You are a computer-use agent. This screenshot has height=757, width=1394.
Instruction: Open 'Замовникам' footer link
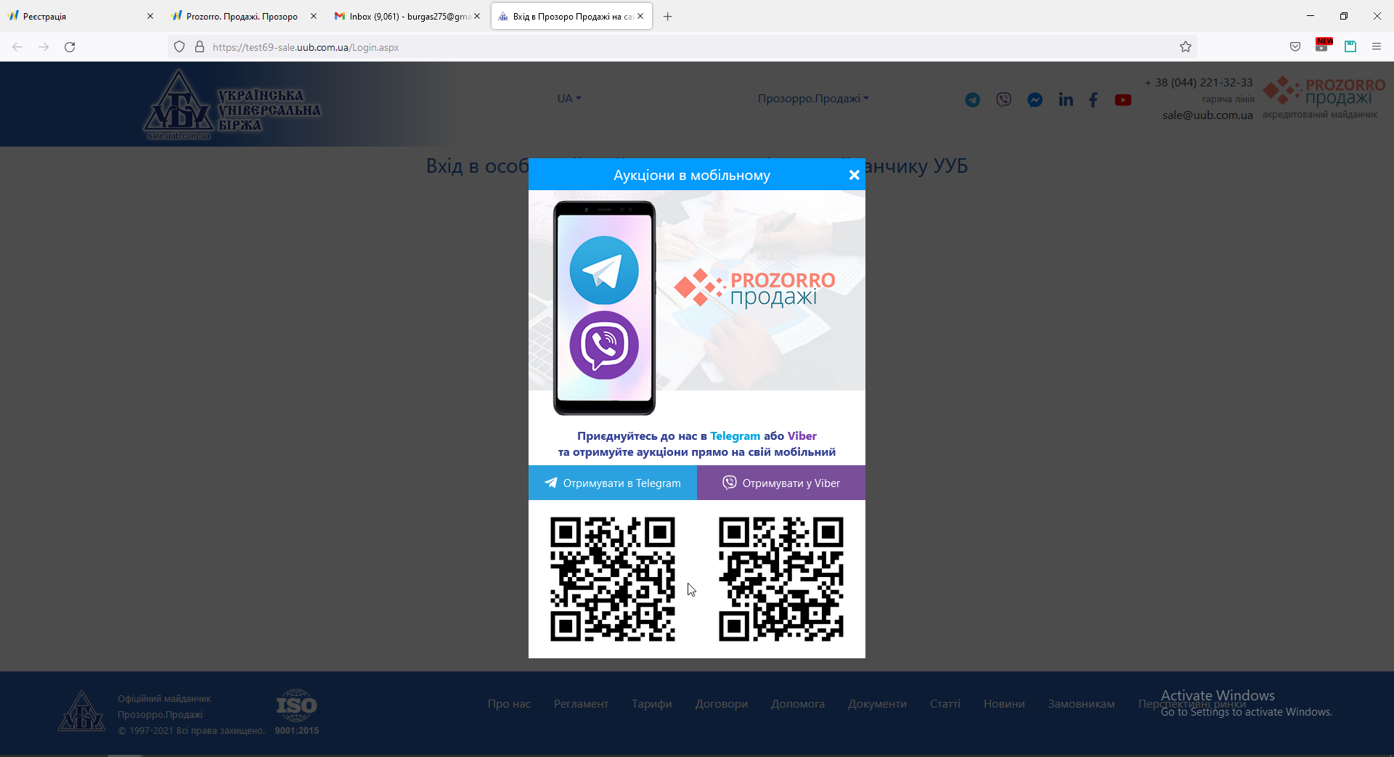(x=1081, y=704)
